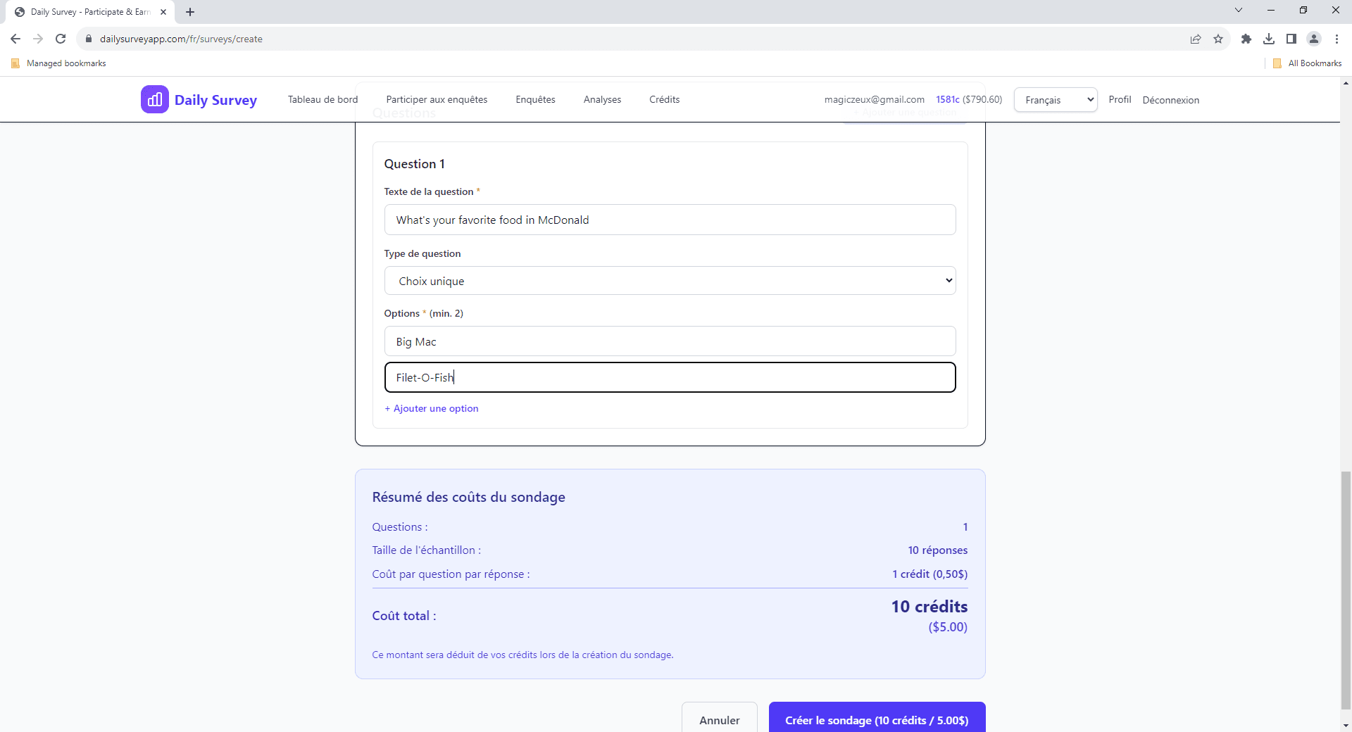Open the Chrome three-dot menu
Screen dimensions: 1352x732
[1337, 39]
